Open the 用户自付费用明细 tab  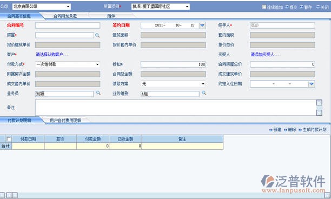65,121
